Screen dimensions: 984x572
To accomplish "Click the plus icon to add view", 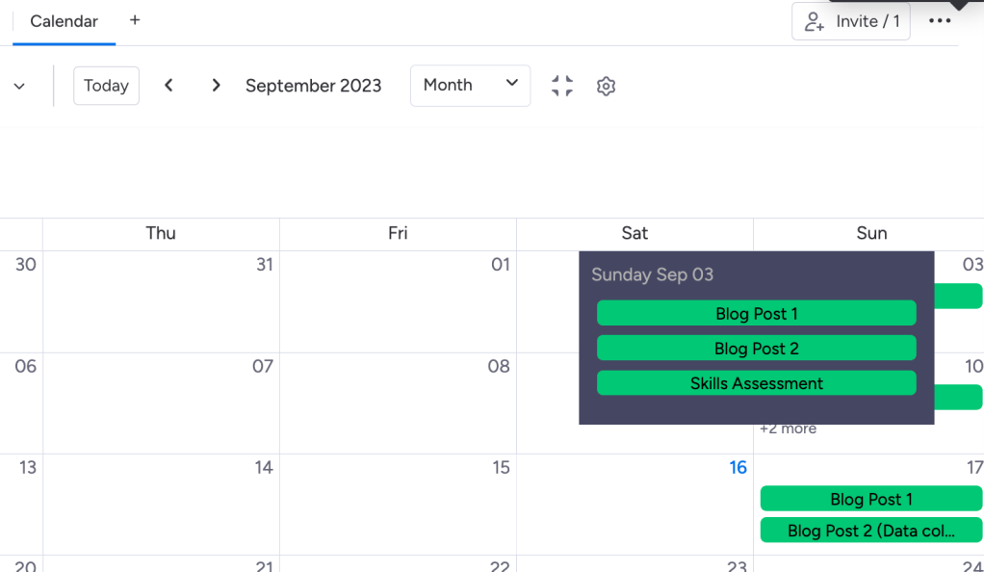I will pyautogui.click(x=135, y=20).
